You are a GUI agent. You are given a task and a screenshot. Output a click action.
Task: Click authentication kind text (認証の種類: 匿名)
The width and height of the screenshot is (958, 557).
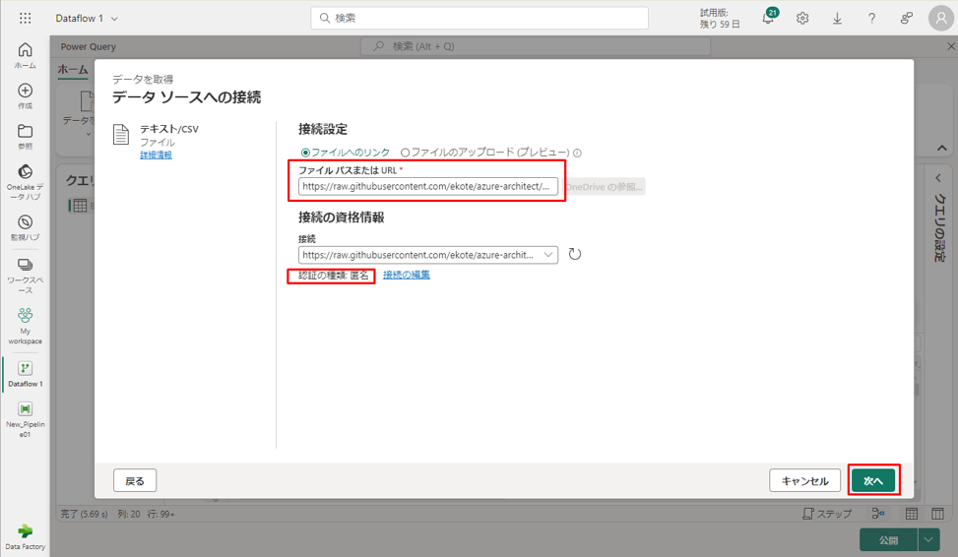334,276
